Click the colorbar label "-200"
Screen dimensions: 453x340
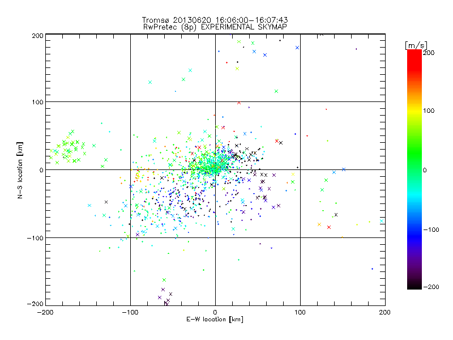(431, 287)
